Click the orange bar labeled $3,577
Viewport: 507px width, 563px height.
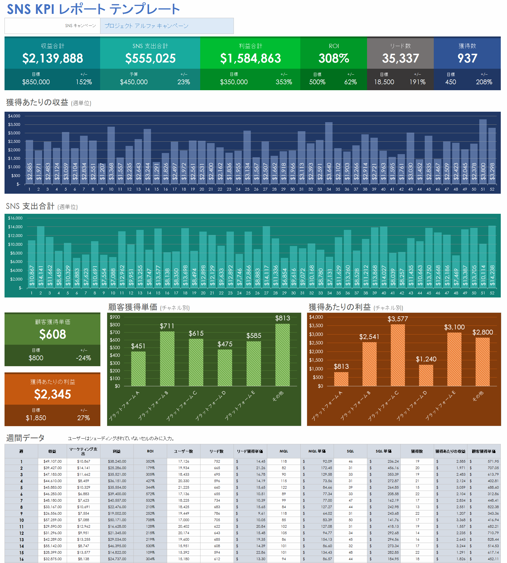398,355
